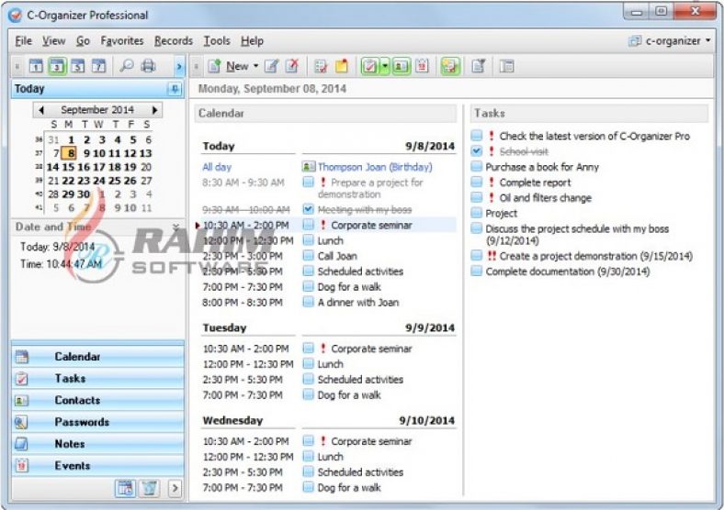The image size is (724, 510).
Task: Check 'A dinner with Joan' checkbox
Action: (309, 302)
